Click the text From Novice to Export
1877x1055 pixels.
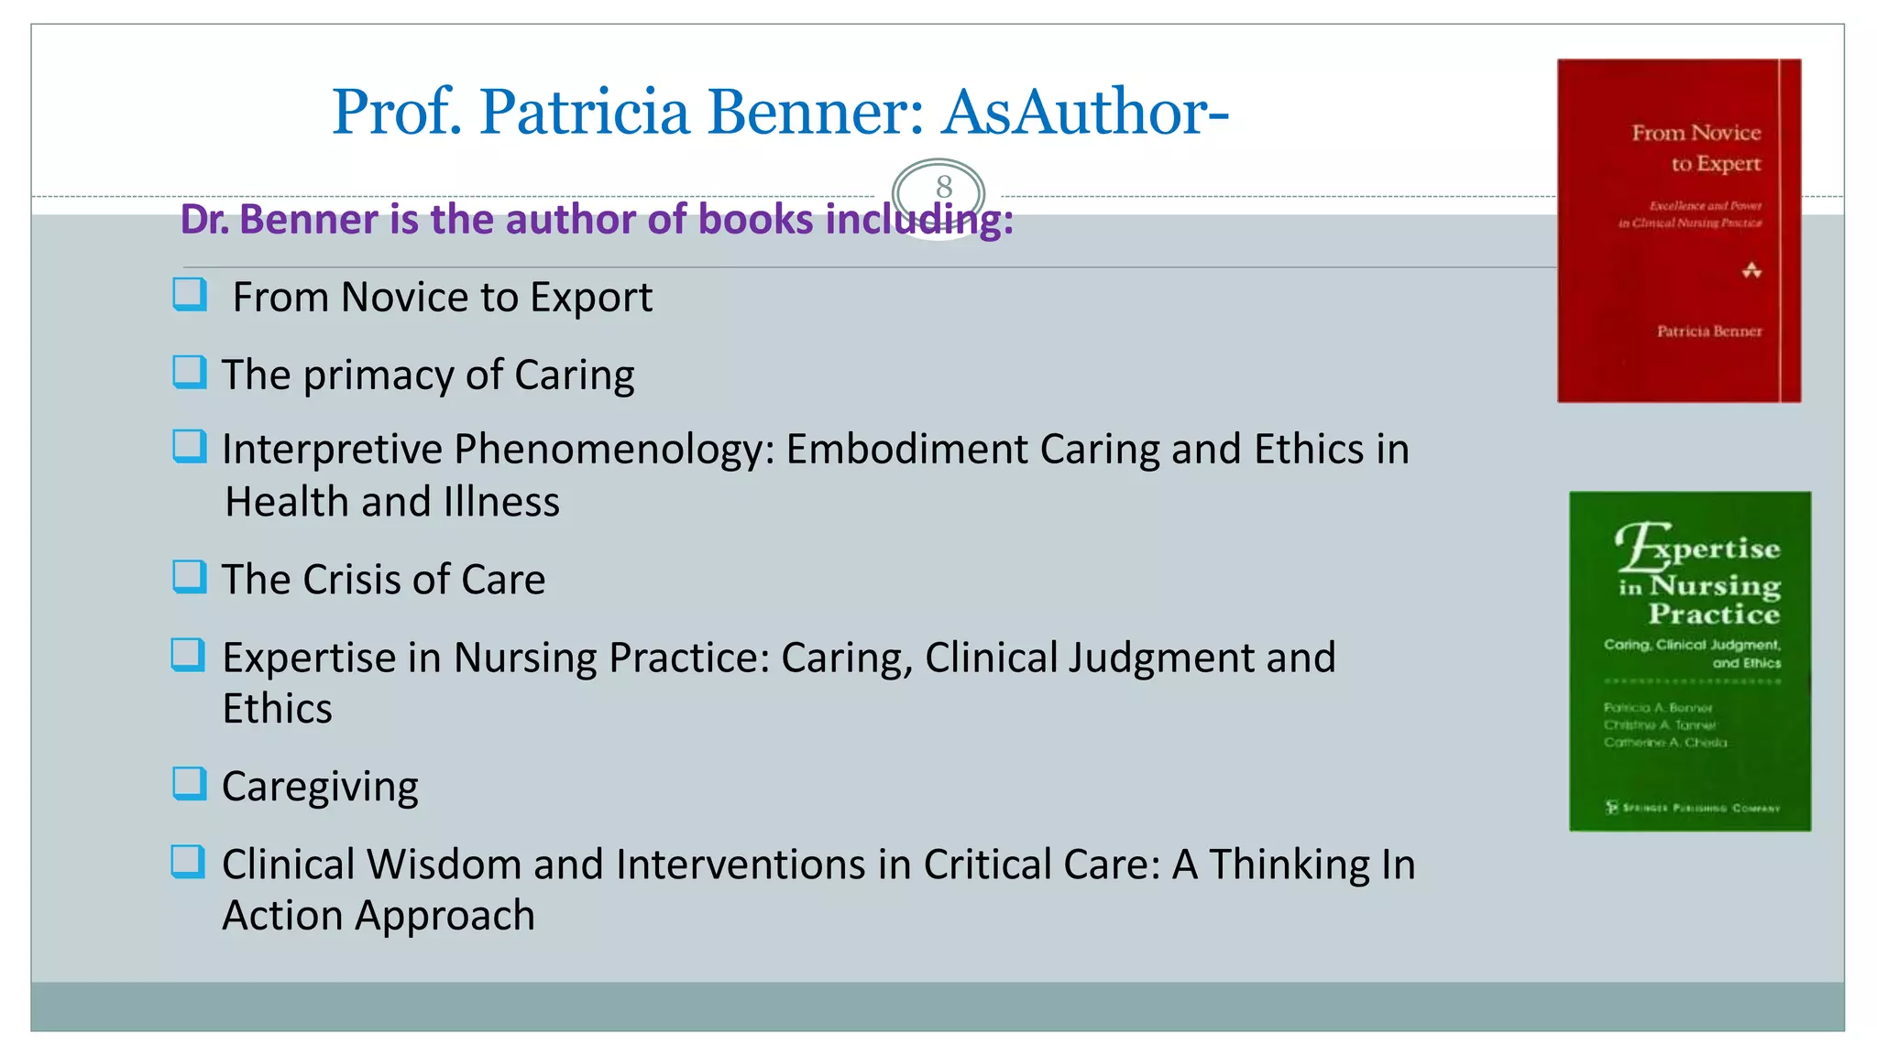(x=443, y=298)
